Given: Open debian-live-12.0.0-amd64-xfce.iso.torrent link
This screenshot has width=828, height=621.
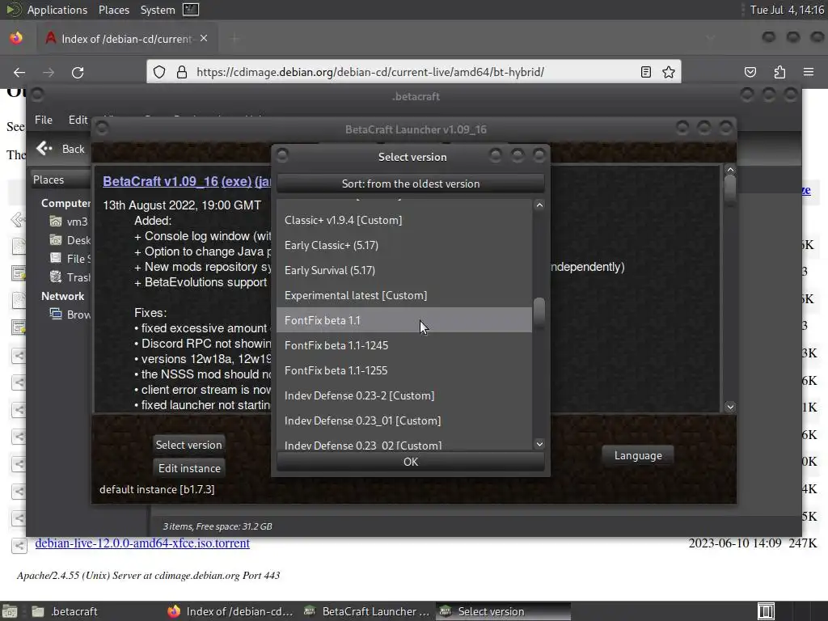Looking at the screenshot, I should pos(142,543).
